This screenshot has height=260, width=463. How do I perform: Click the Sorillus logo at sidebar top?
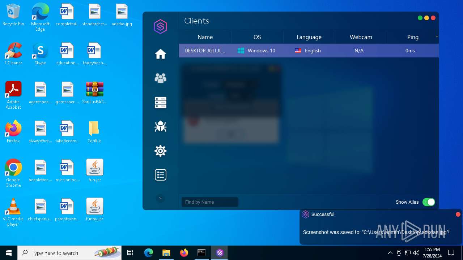click(x=160, y=27)
